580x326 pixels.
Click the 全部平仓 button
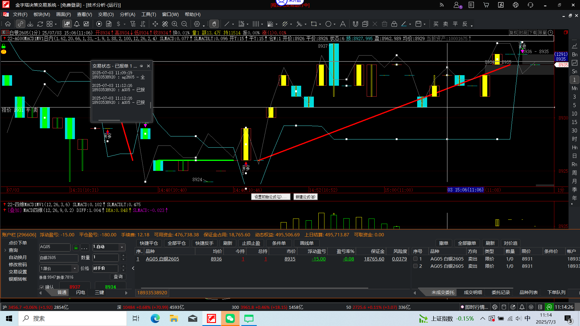coord(177,243)
